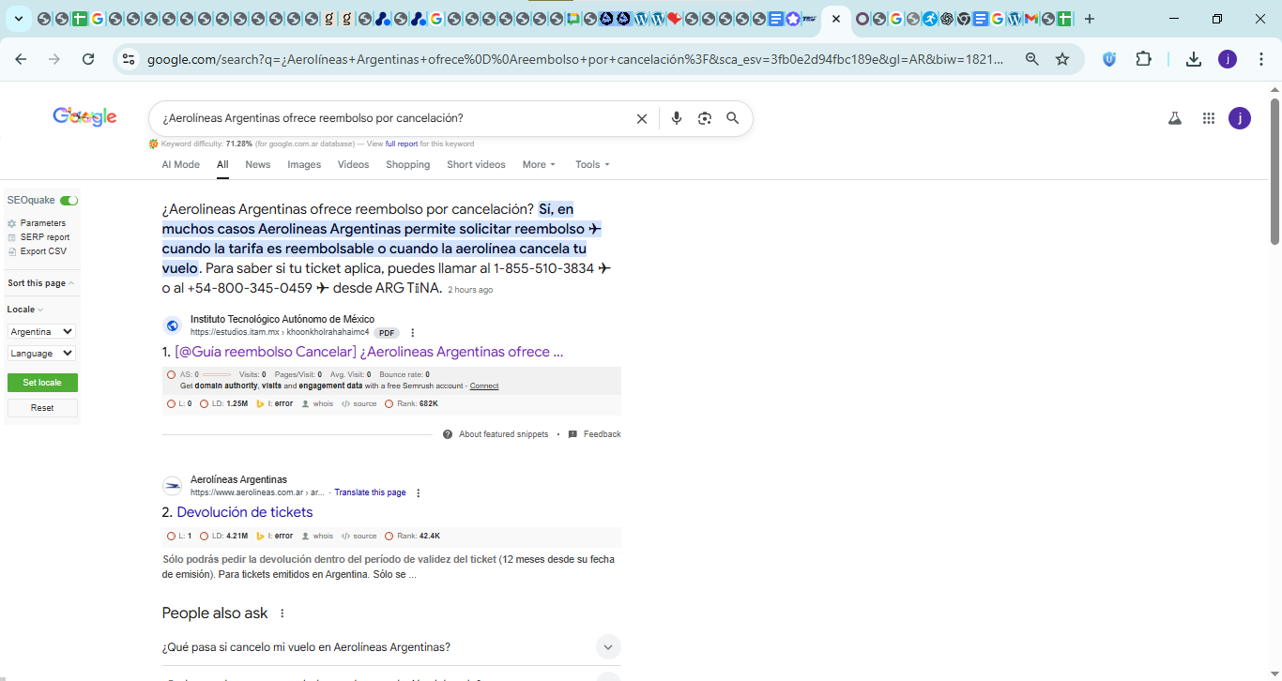Click the voice search microphone icon
This screenshot has height=681, width=1282.
pos(676,119)
